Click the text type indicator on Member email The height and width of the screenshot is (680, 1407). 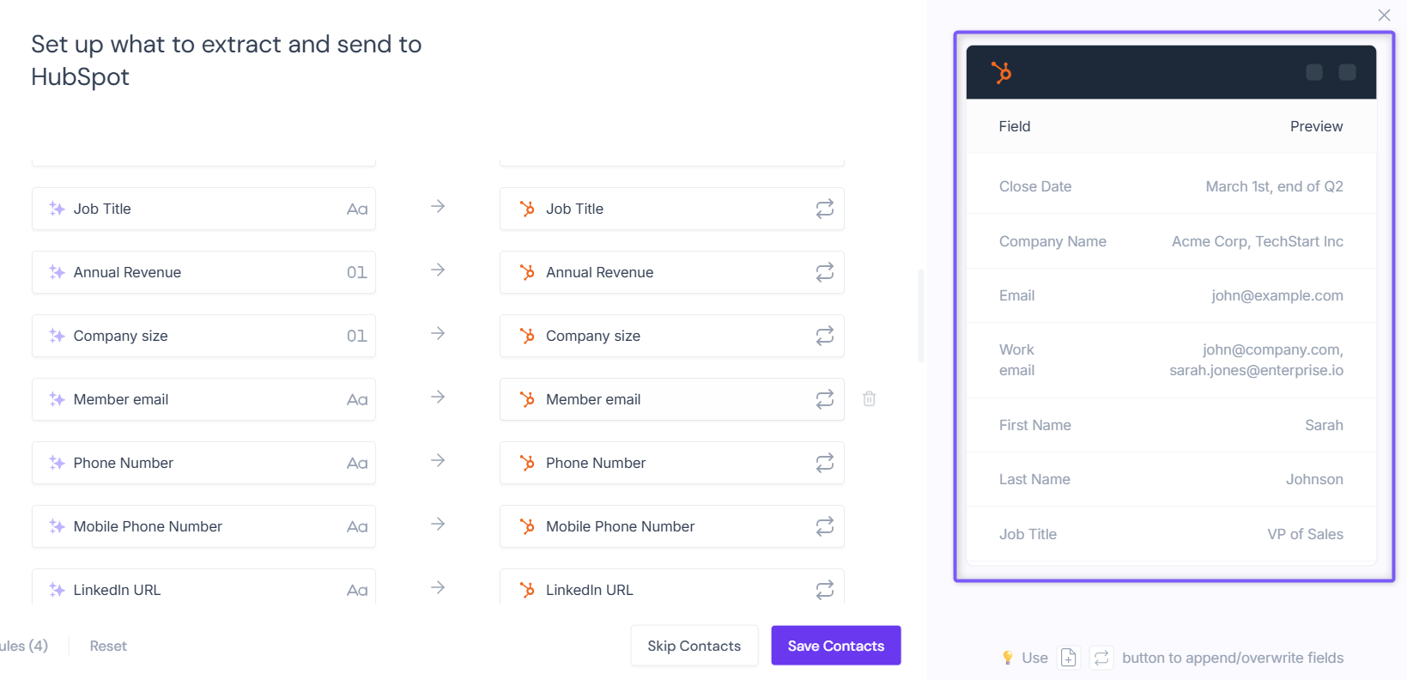coord(357,399)
